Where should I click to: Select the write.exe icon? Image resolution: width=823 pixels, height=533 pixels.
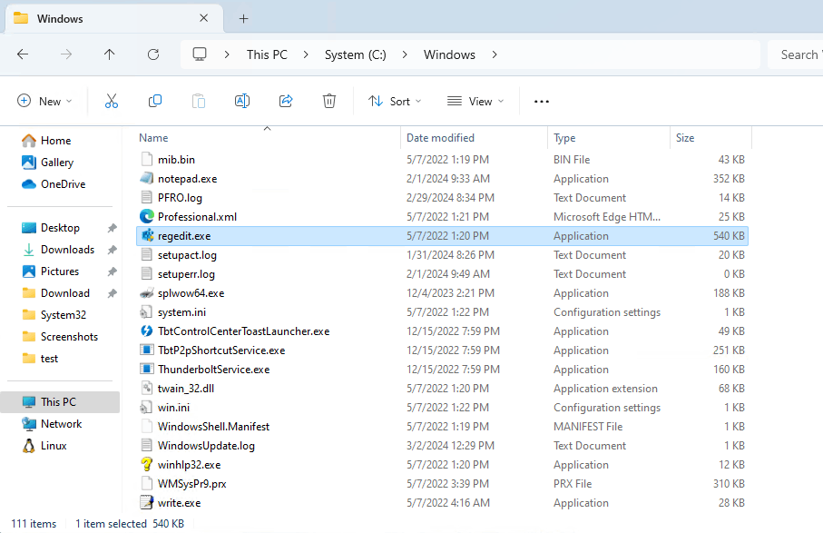pyautogui.click(x=146, y=502)
